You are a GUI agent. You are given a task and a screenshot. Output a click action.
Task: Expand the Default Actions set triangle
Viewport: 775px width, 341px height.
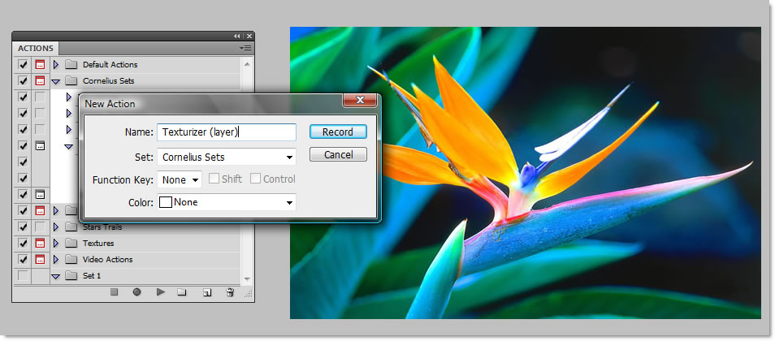point(56,65)
